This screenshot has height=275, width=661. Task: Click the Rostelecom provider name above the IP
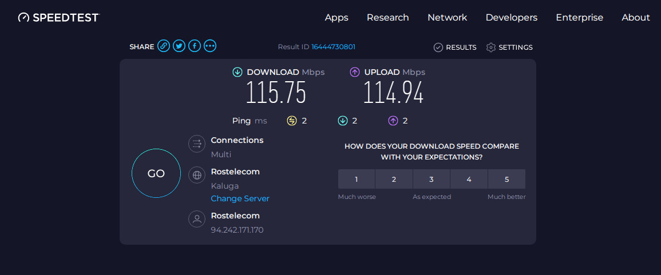[235, 216]
